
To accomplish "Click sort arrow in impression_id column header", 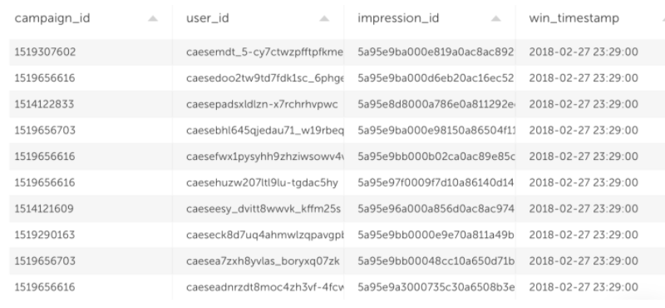I will [x=495, y=18].
